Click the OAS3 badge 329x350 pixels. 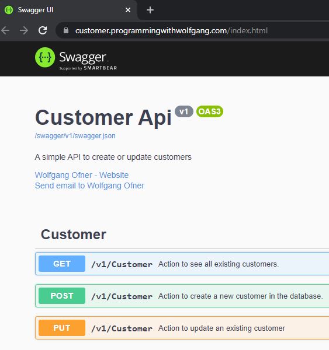pyautogui.click(x=210, y=111)
